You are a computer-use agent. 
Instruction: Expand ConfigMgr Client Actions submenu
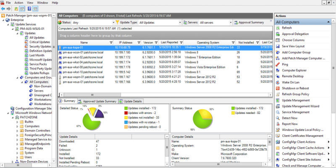328,142
